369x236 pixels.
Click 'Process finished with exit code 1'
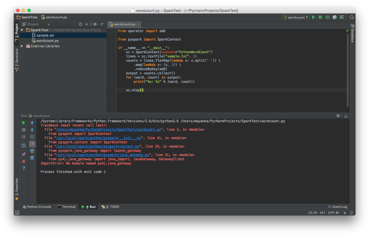click(73, 172)
